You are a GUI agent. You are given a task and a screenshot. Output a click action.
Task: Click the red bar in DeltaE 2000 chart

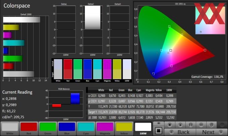tap(9, 66)
